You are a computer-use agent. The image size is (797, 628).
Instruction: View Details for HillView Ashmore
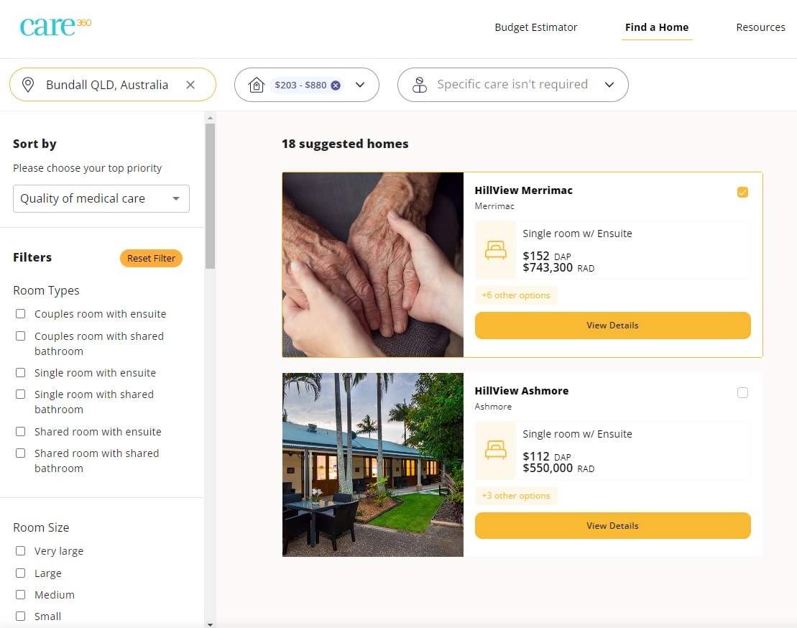(x=612, y=525)
